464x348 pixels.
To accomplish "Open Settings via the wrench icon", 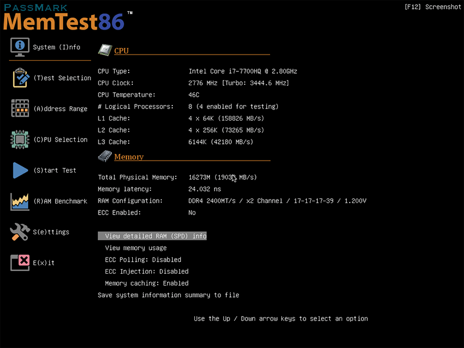I will (20, 231).
